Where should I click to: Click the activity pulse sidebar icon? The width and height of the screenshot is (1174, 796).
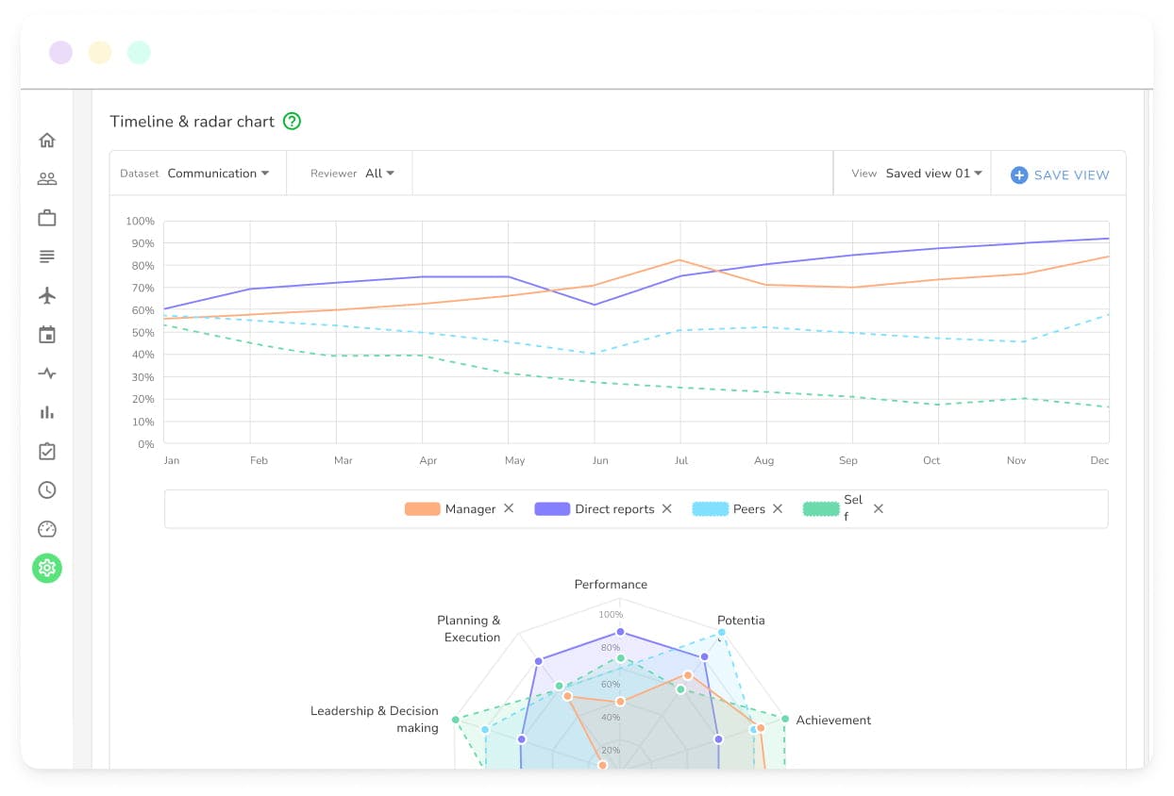[x=47, y=373]
